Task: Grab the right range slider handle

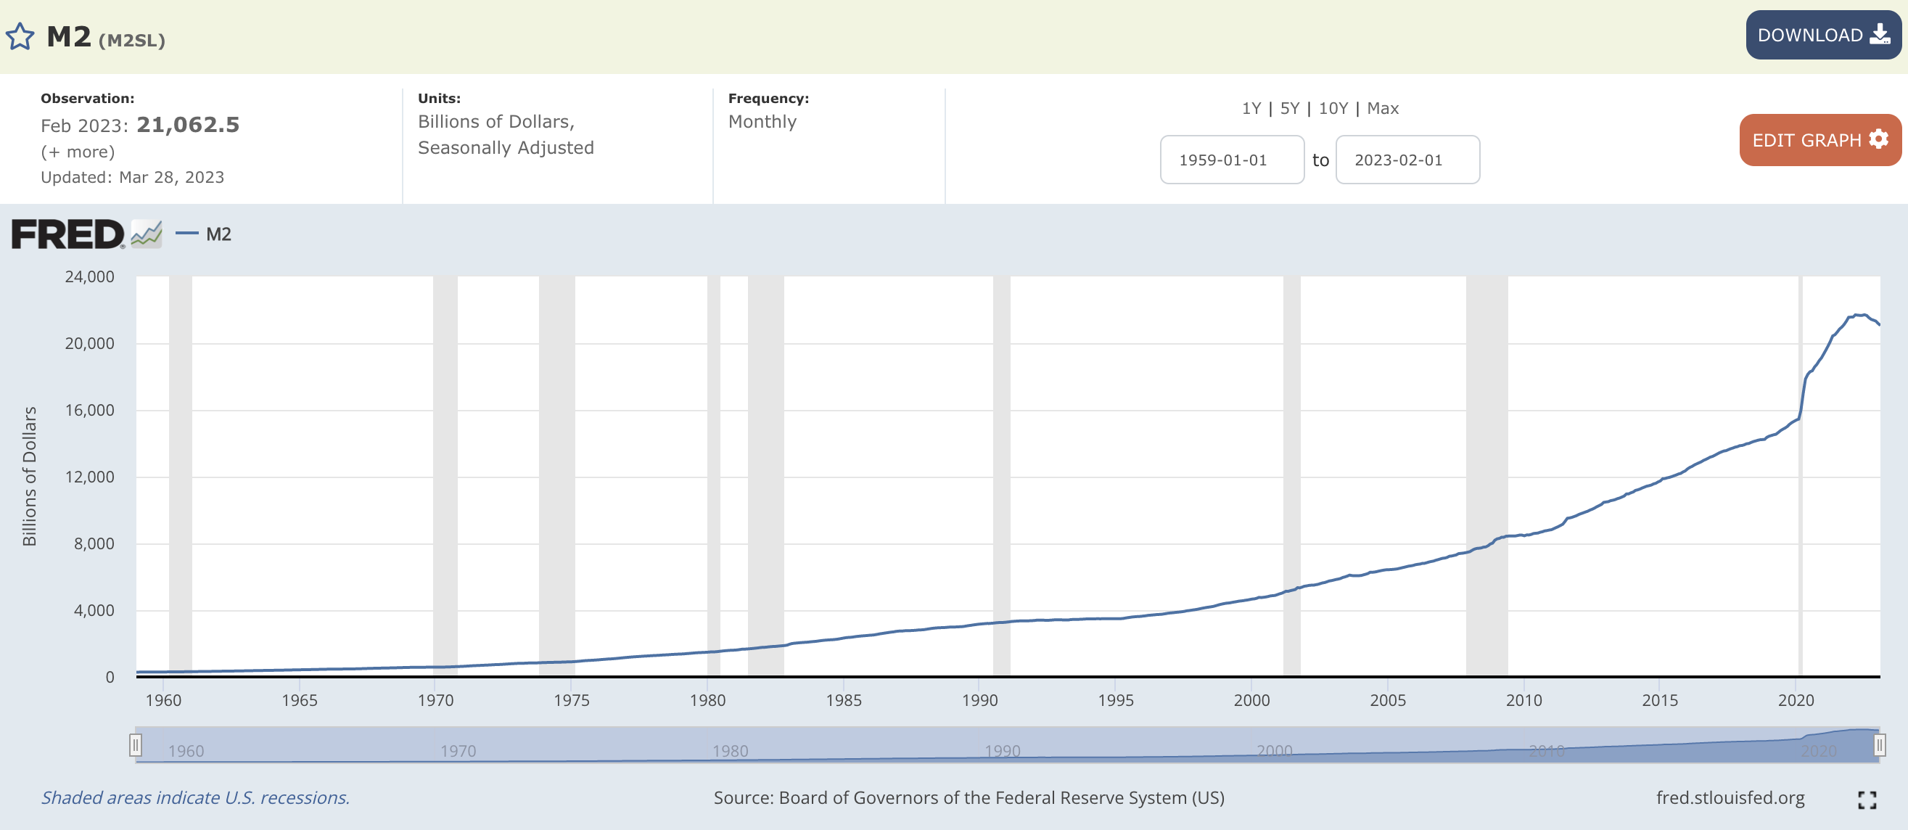Action: [1879, 745]
